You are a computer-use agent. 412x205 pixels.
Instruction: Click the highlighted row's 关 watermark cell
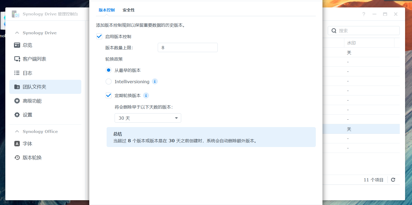[x=349, y=129]
